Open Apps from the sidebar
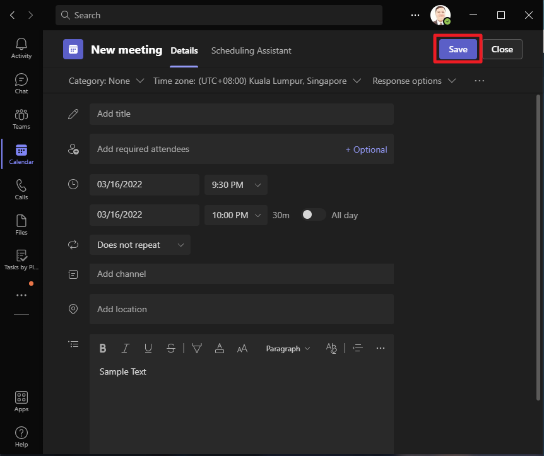 pos(21,401)
